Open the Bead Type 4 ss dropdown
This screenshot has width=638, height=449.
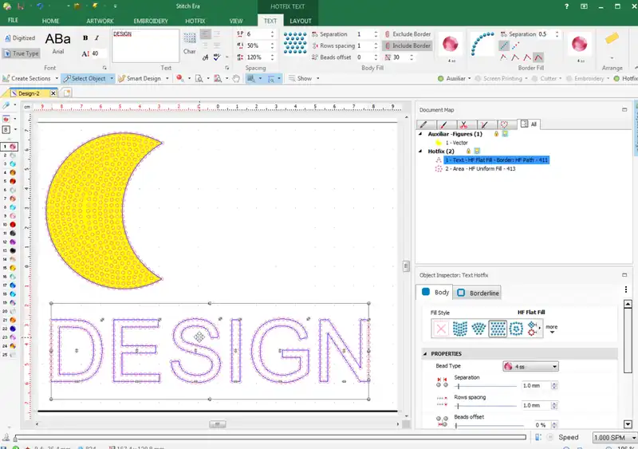530,366
